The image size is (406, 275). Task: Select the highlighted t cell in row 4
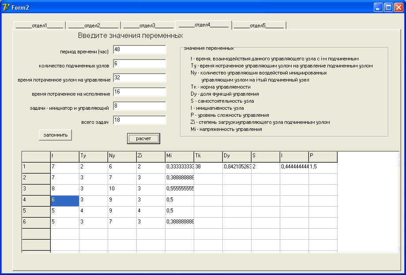(x=64, y=201)
